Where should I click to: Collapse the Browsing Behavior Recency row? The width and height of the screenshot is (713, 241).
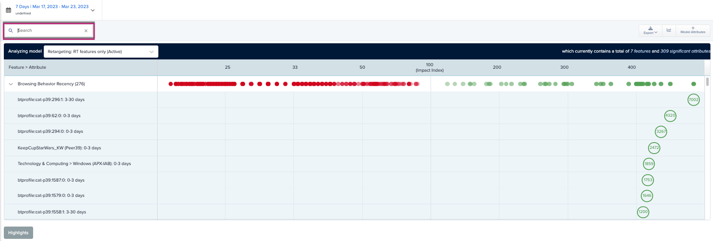pos(11,84)
